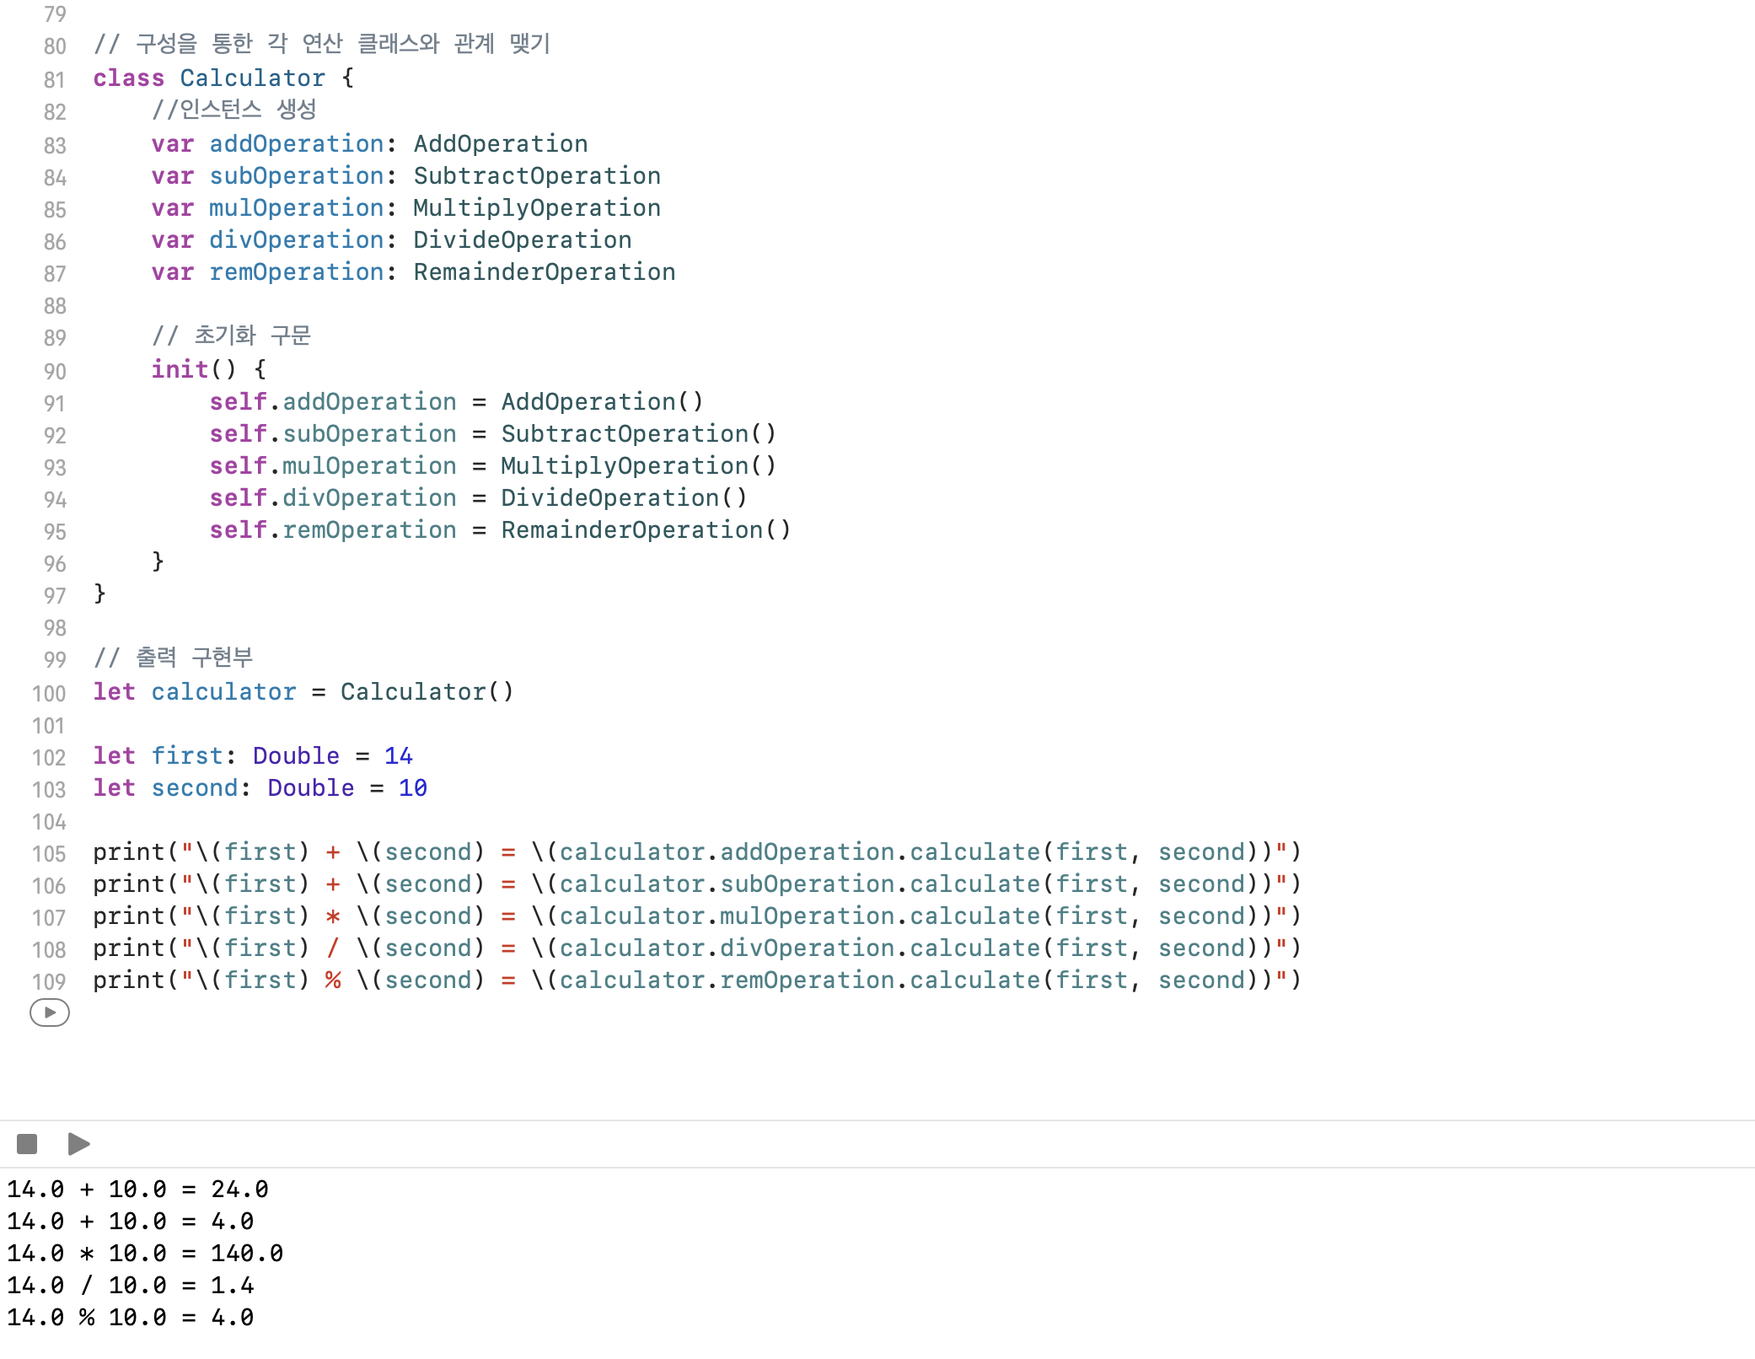Place cursor on the Calculator class name
Viewport: 1755px width, 1359px height.
click(x=252, y=78)
